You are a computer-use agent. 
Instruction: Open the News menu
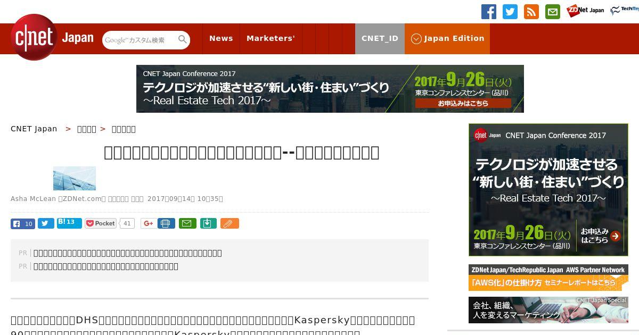pyautogui.click(x=221, y=38)
